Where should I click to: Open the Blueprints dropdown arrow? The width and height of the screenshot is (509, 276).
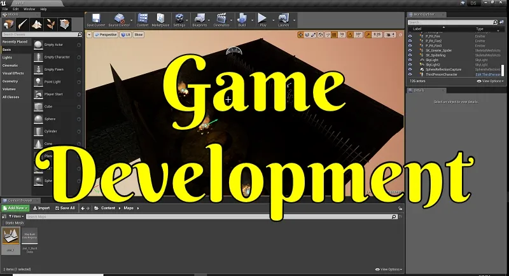[x=209, y=20]
